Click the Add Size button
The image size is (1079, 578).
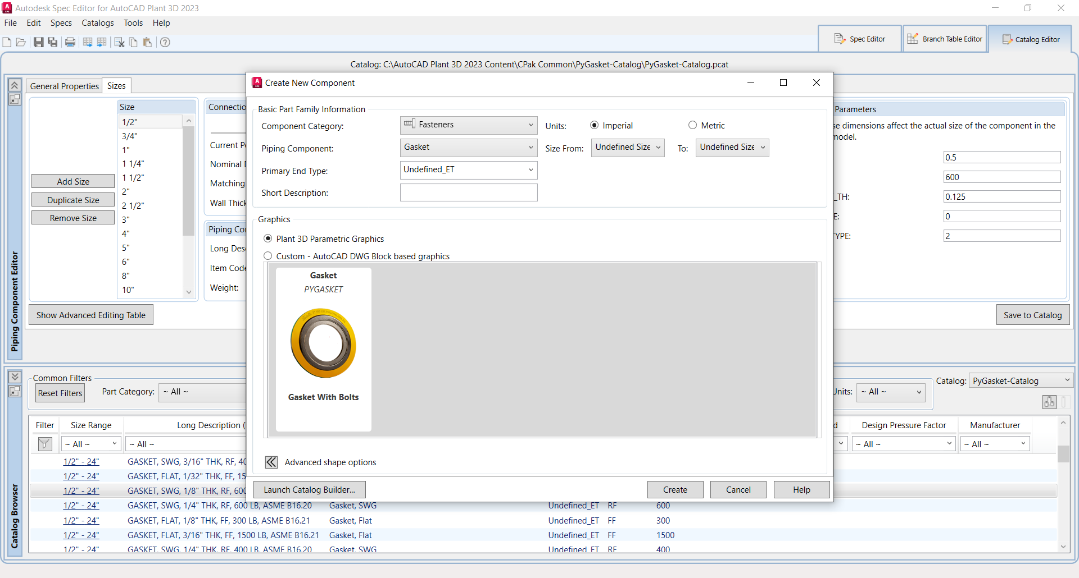(x=73, y=181)
